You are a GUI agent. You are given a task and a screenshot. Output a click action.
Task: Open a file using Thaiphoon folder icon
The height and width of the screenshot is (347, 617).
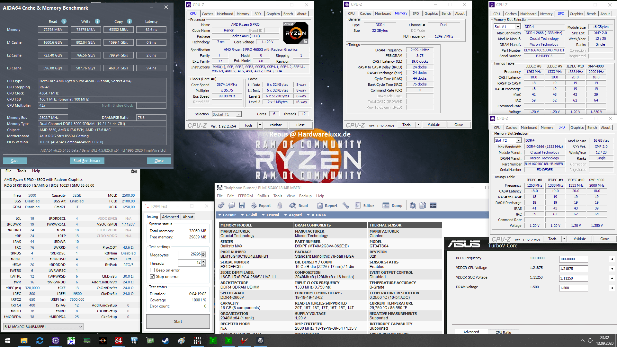(x=231, y=206)
